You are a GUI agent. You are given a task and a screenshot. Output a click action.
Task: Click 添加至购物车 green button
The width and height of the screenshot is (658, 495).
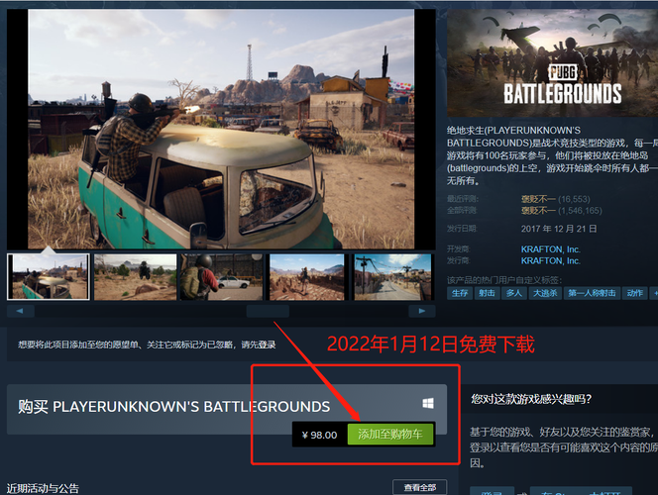click(390, 435)
